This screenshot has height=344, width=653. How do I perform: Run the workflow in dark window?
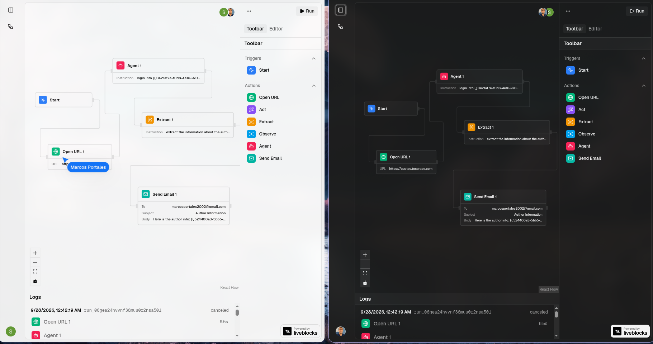(637, 11)
